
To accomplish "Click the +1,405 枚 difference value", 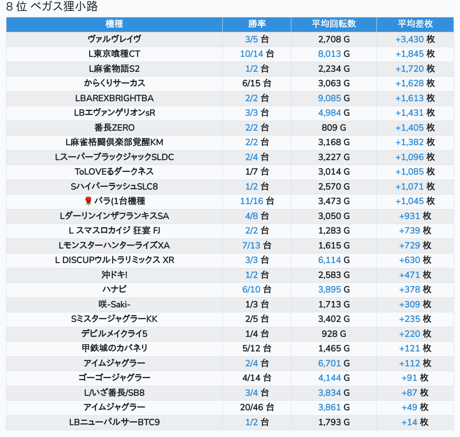I will 415,128.
